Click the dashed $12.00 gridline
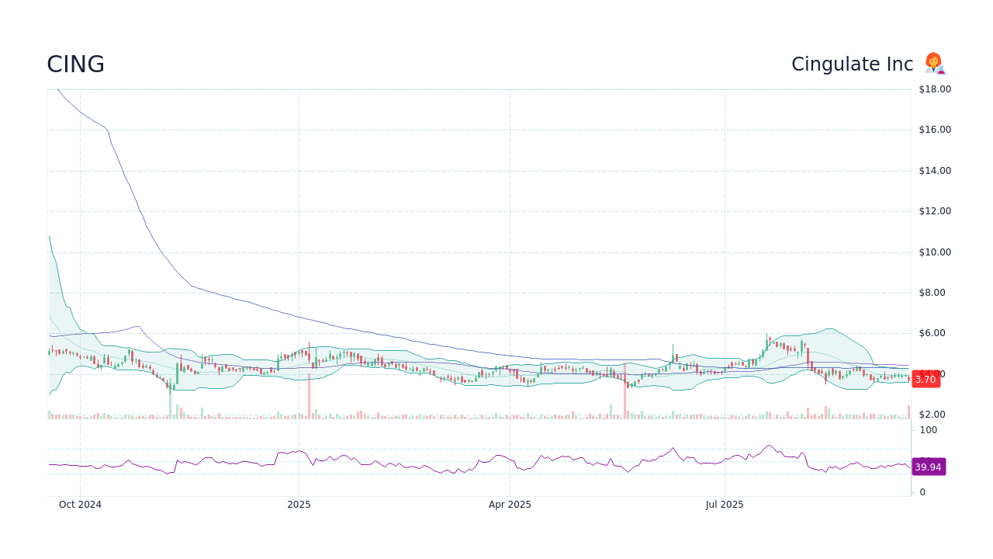 pos(465,210)
